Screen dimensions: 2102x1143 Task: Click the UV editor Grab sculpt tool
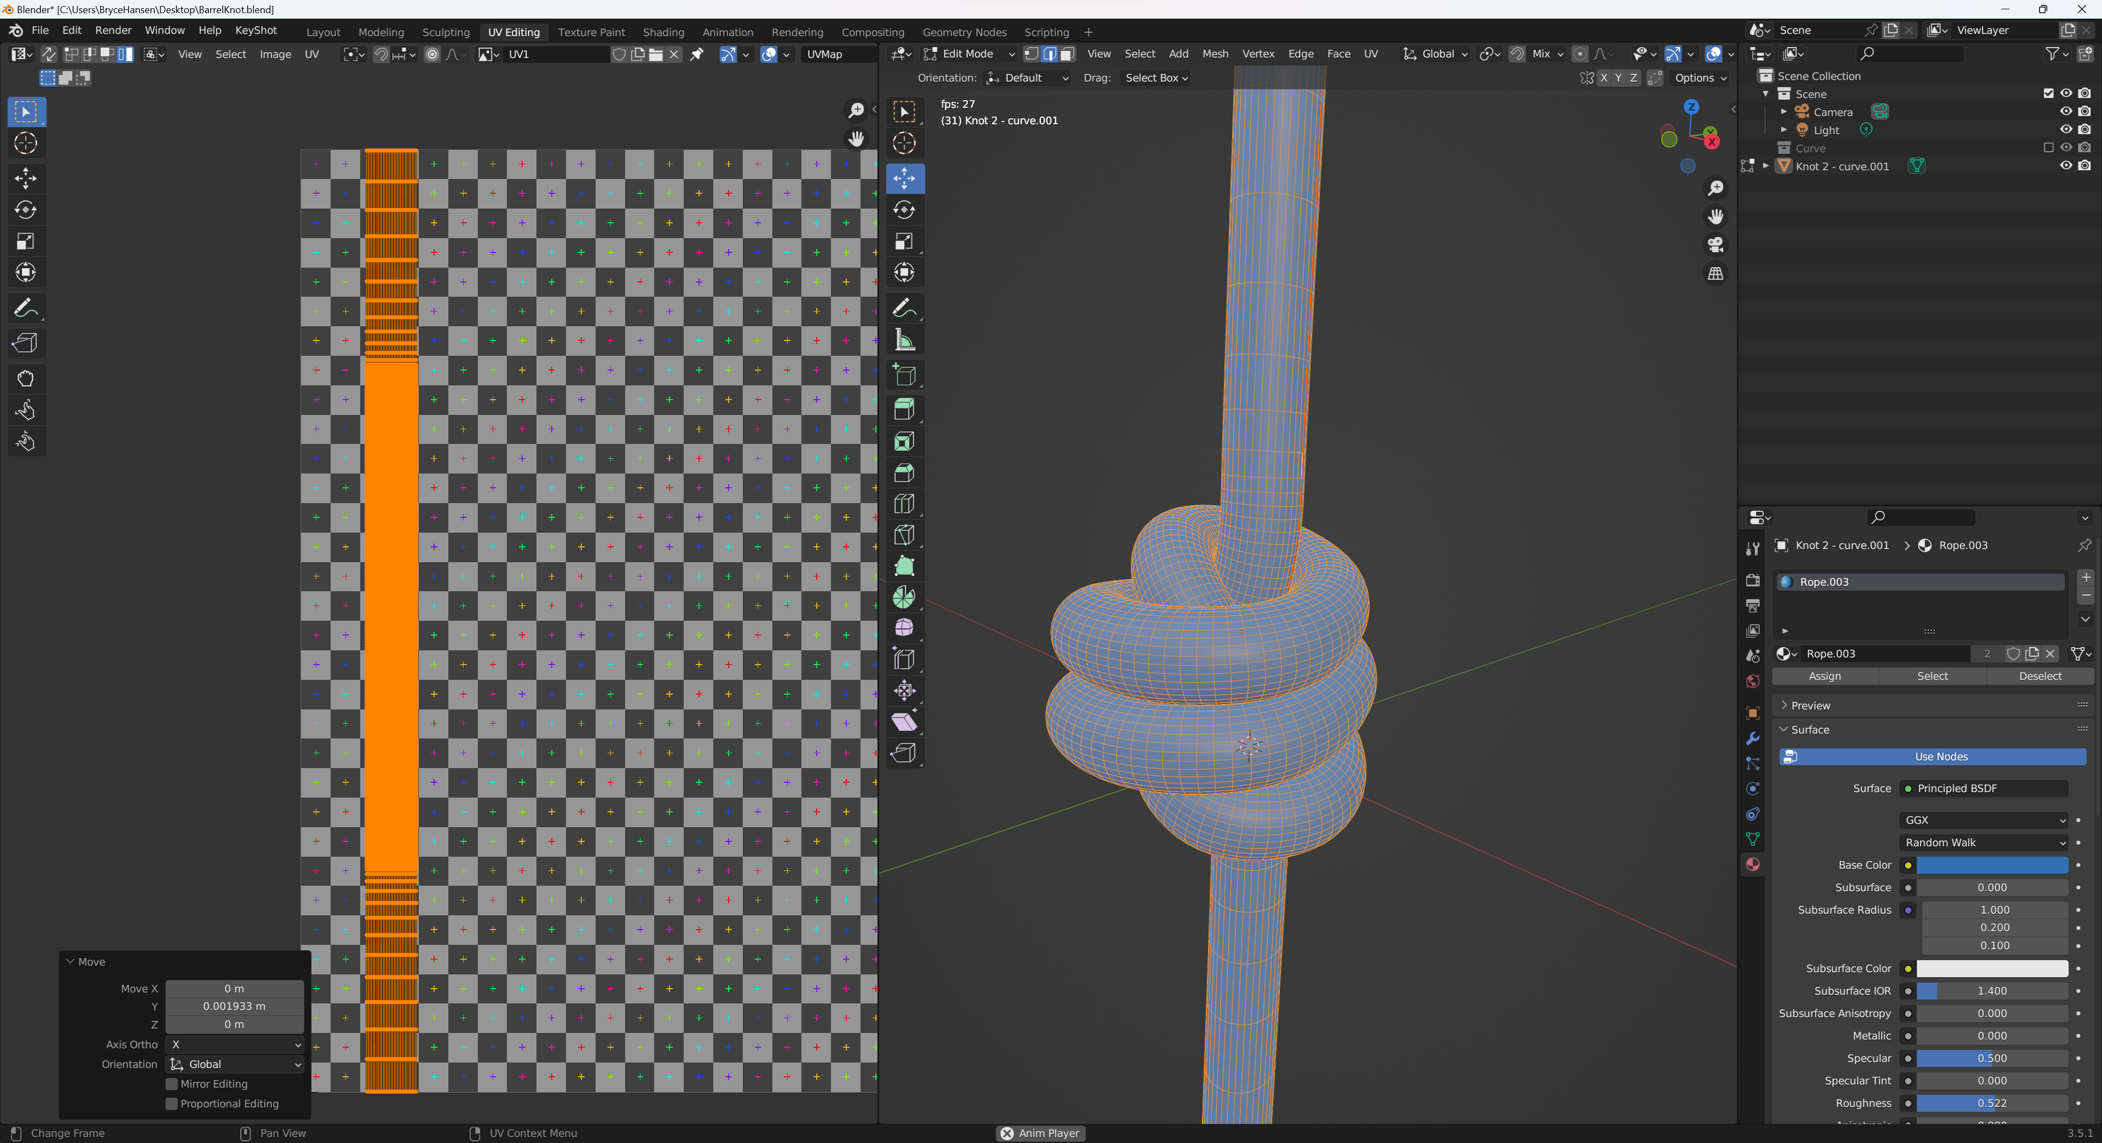[25, 379]
